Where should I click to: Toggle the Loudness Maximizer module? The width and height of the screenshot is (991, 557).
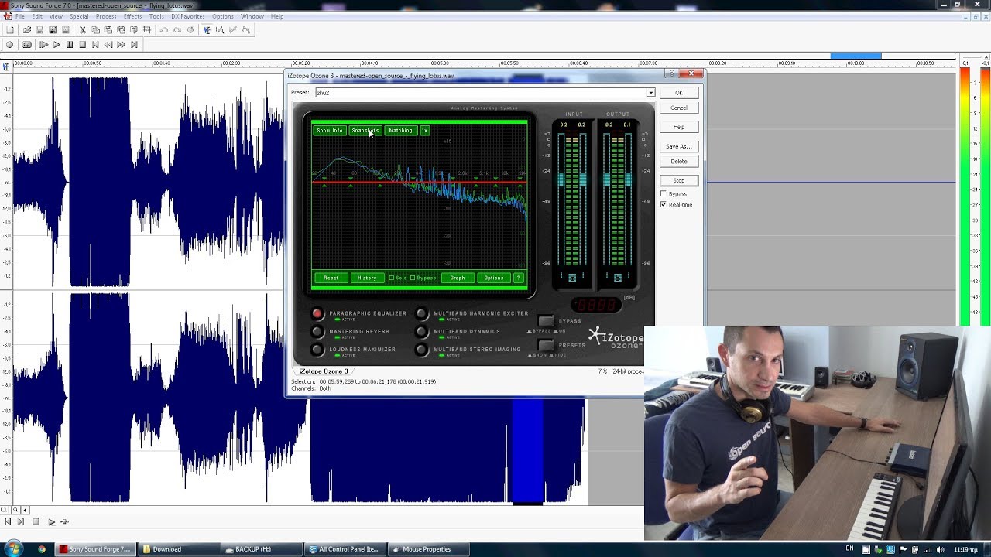(x=317, y=350)
